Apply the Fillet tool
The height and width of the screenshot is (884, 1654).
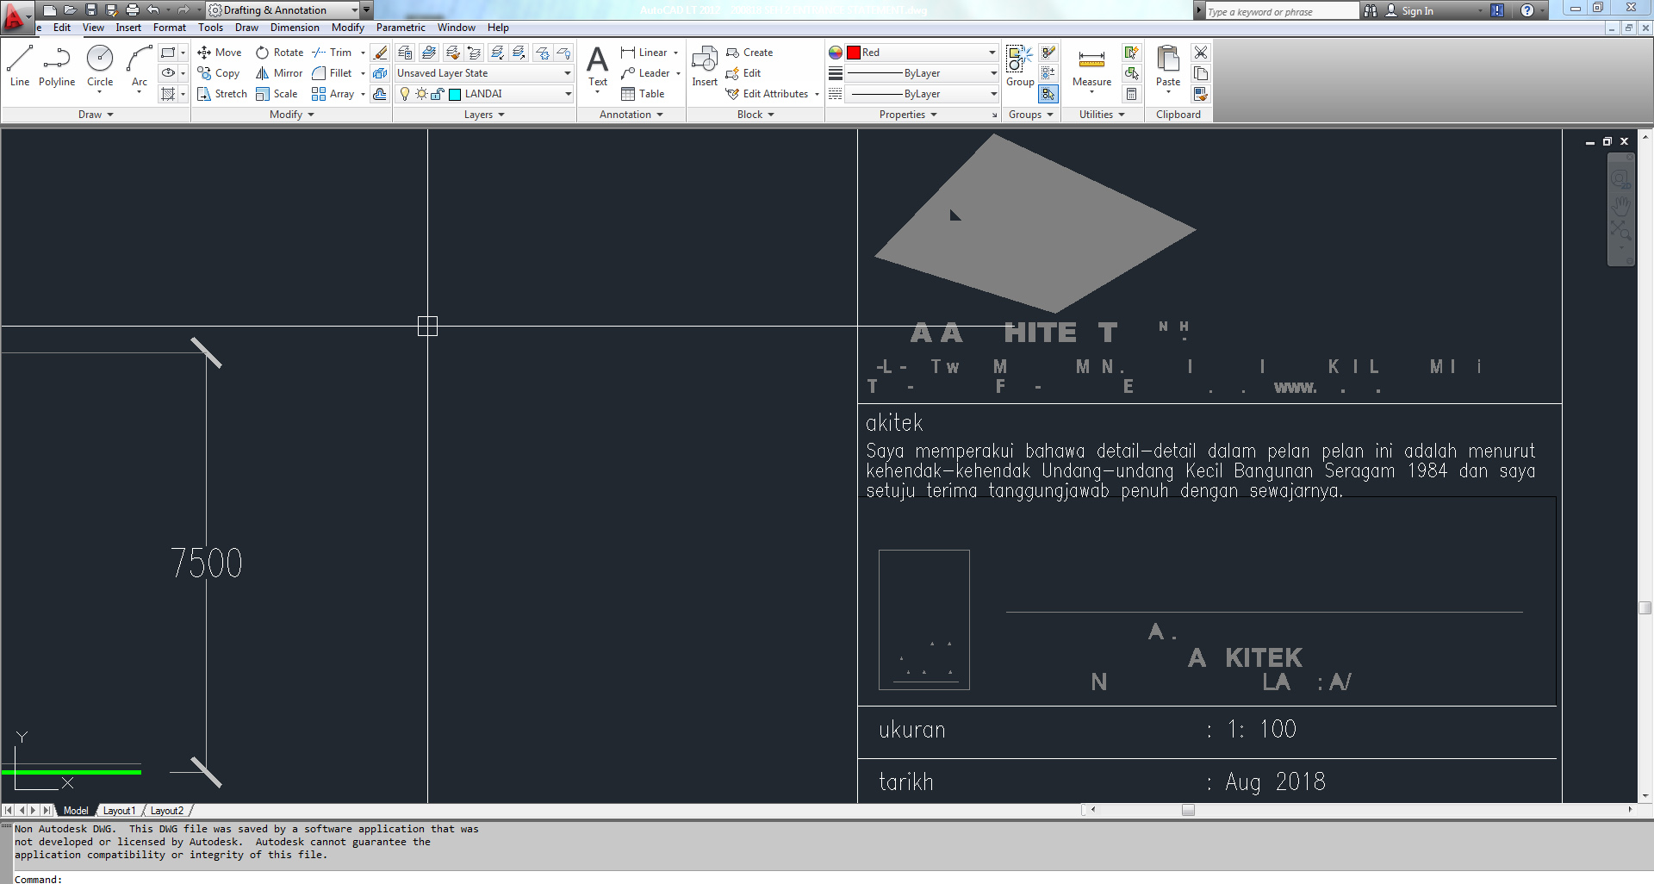pos(333,73)
